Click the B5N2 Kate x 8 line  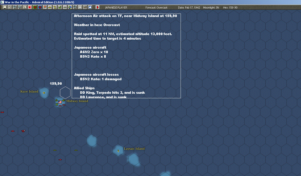(x=93, y=56)
